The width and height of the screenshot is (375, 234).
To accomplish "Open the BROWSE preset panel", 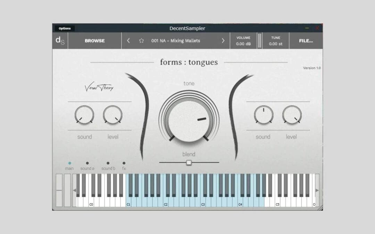I will pyautogui.click(x=95, y=41).
